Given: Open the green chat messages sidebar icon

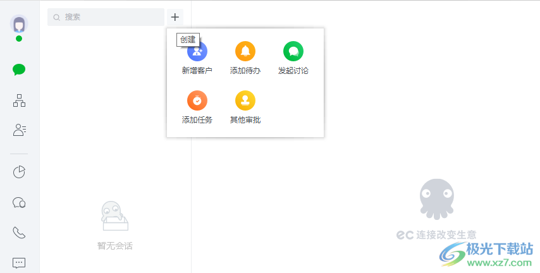Looking at the screenshot, I should [x=19, y=70].
